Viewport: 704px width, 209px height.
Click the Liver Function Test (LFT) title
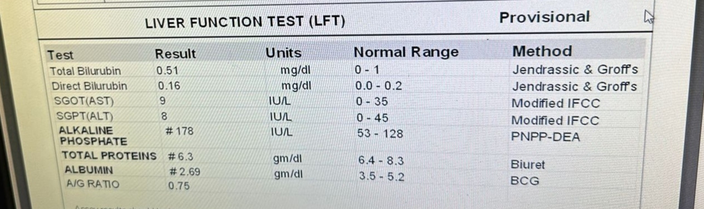pyautogui.click(x=245, y=23)
